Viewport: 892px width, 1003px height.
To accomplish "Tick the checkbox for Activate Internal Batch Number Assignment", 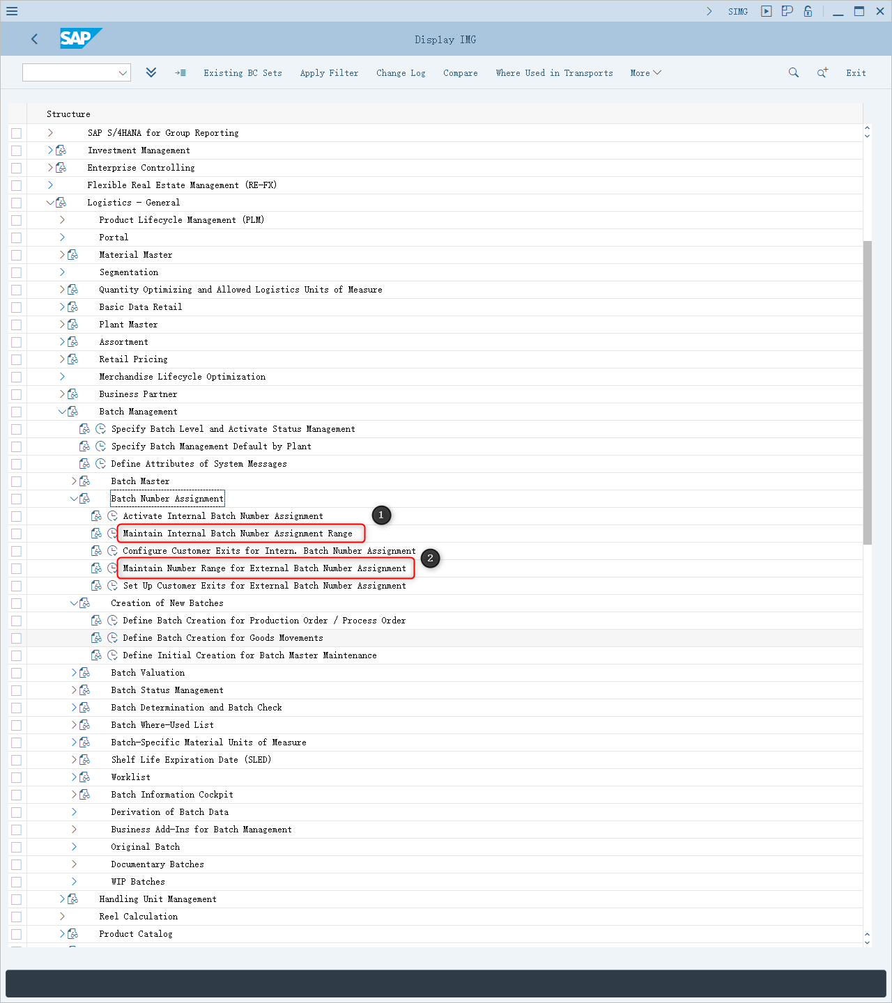I will 17,516.
